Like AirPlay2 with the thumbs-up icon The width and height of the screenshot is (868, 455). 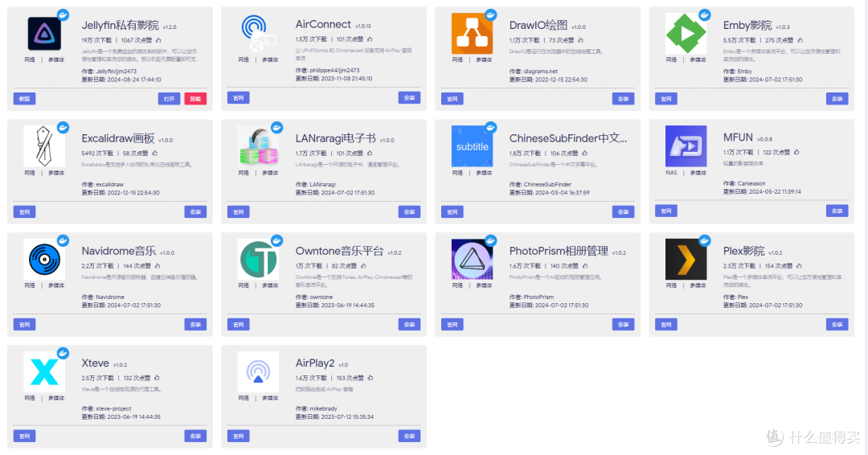click(x=371, y=378)
